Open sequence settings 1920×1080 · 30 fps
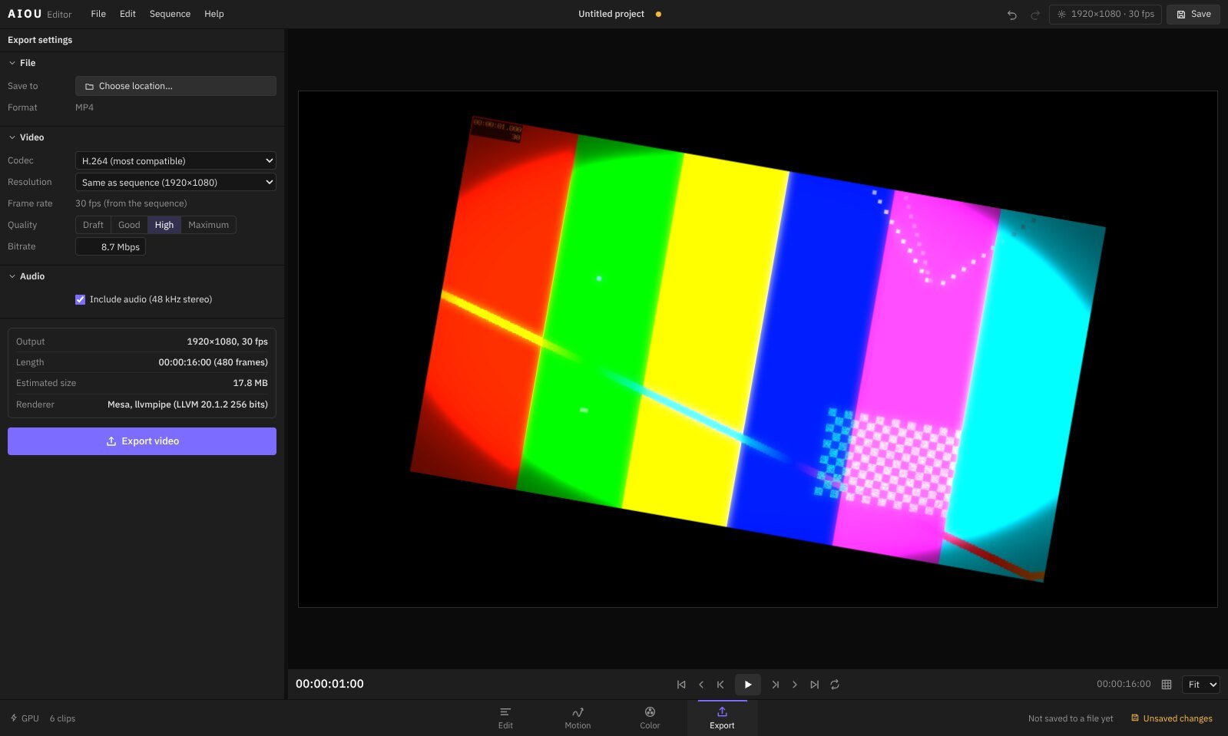This screenshot has width=1228, height=736. (1105, 14)
